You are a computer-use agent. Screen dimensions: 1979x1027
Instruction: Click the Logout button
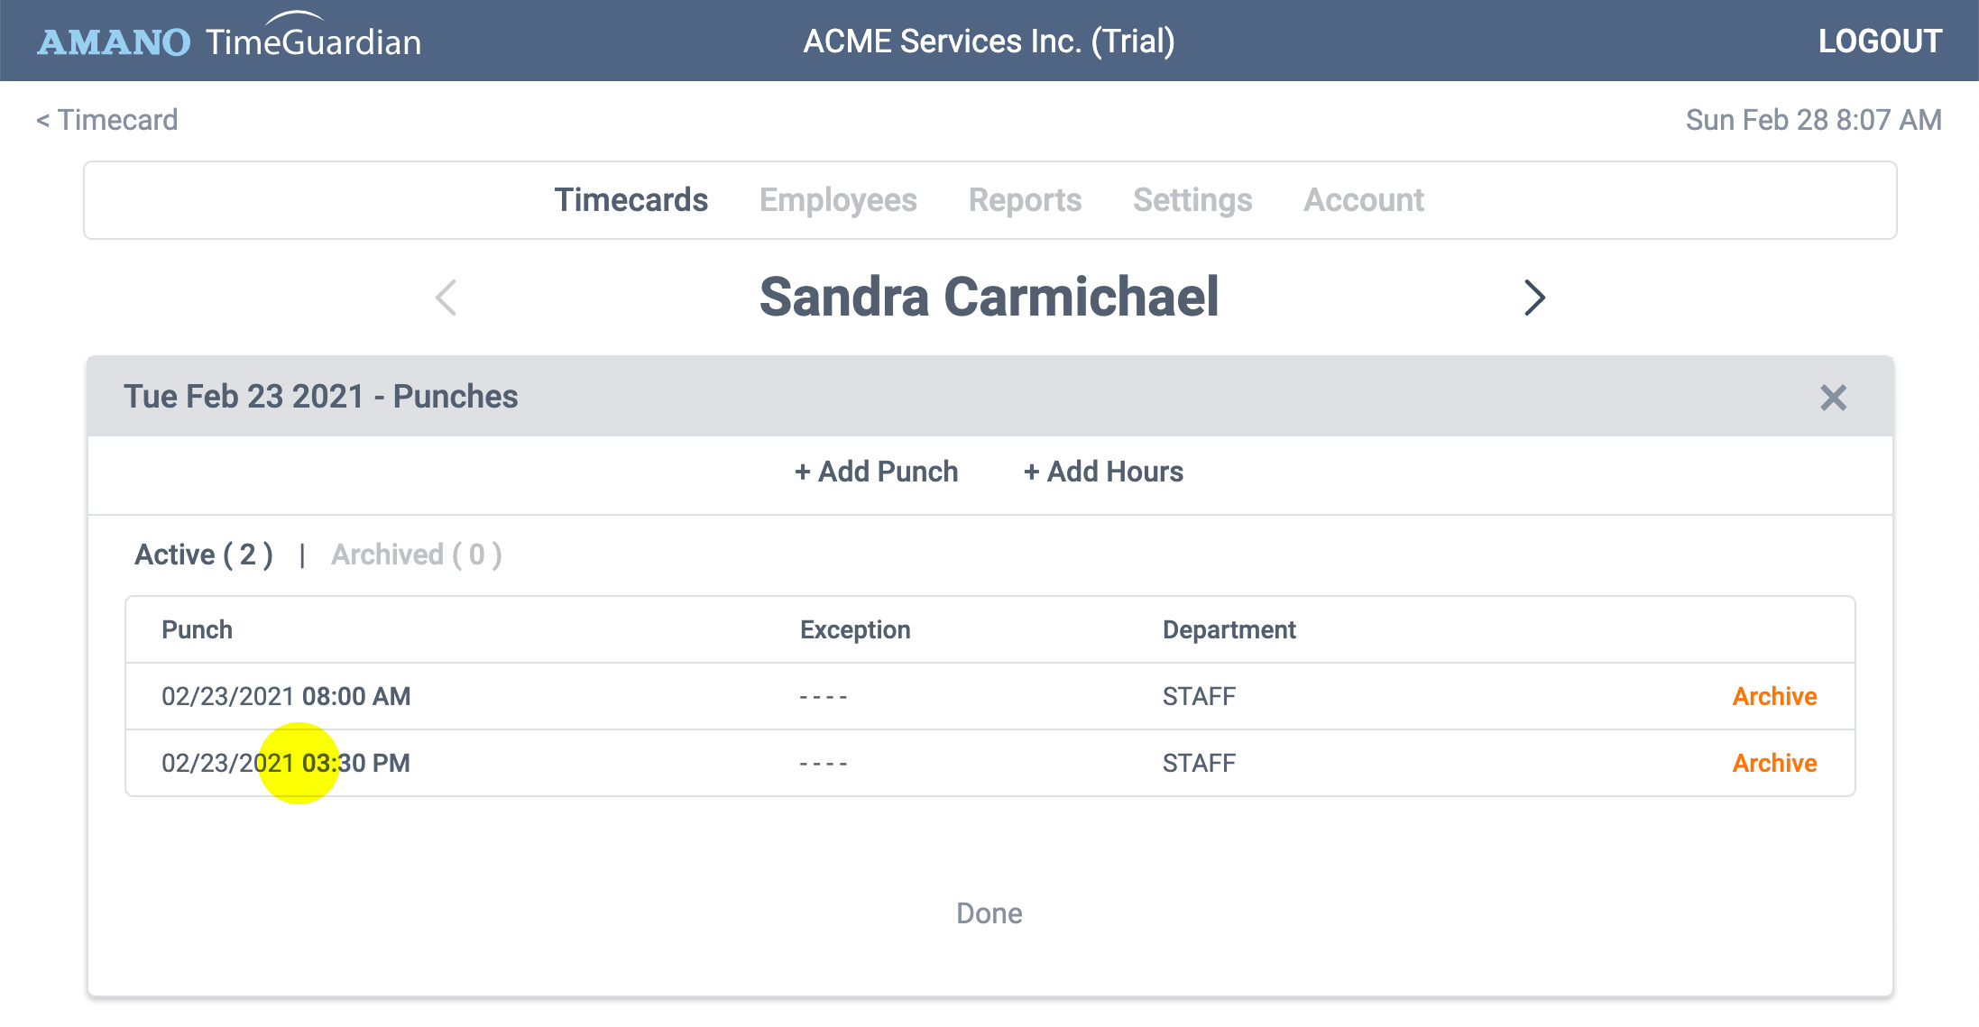pos(1880,41)
